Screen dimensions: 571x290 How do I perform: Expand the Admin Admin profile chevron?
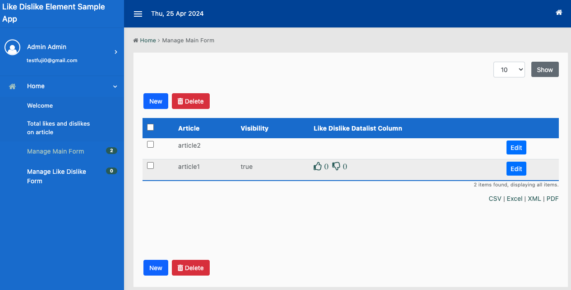(116, 52)
